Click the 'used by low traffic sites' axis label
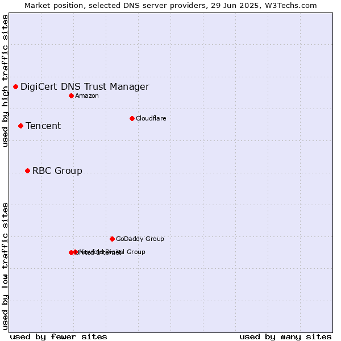Image resolution: width=341 pixels, height=341 pixels. pos(5,267)
